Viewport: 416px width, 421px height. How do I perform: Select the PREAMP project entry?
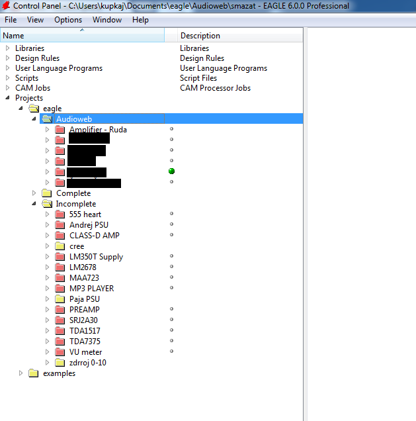point(84,310)
